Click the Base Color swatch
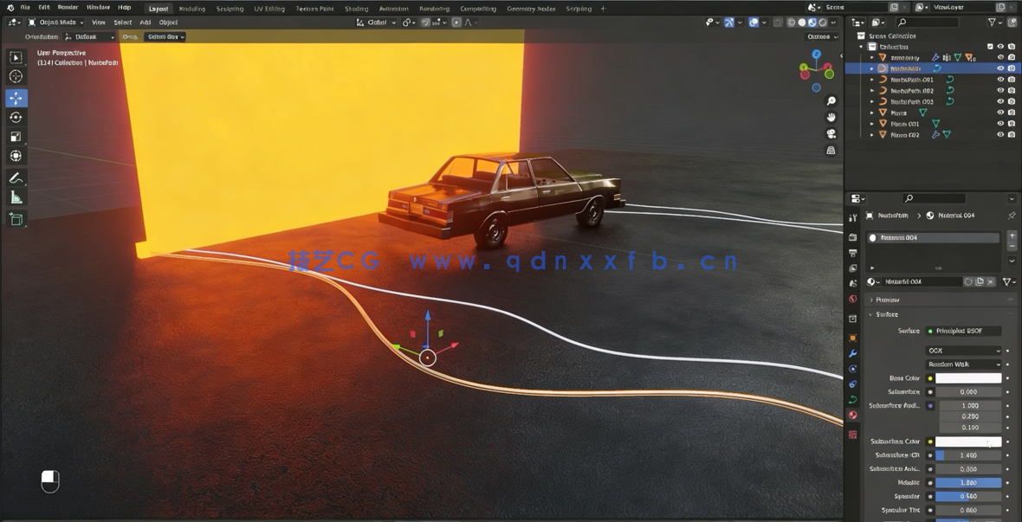 coord(968,377)
